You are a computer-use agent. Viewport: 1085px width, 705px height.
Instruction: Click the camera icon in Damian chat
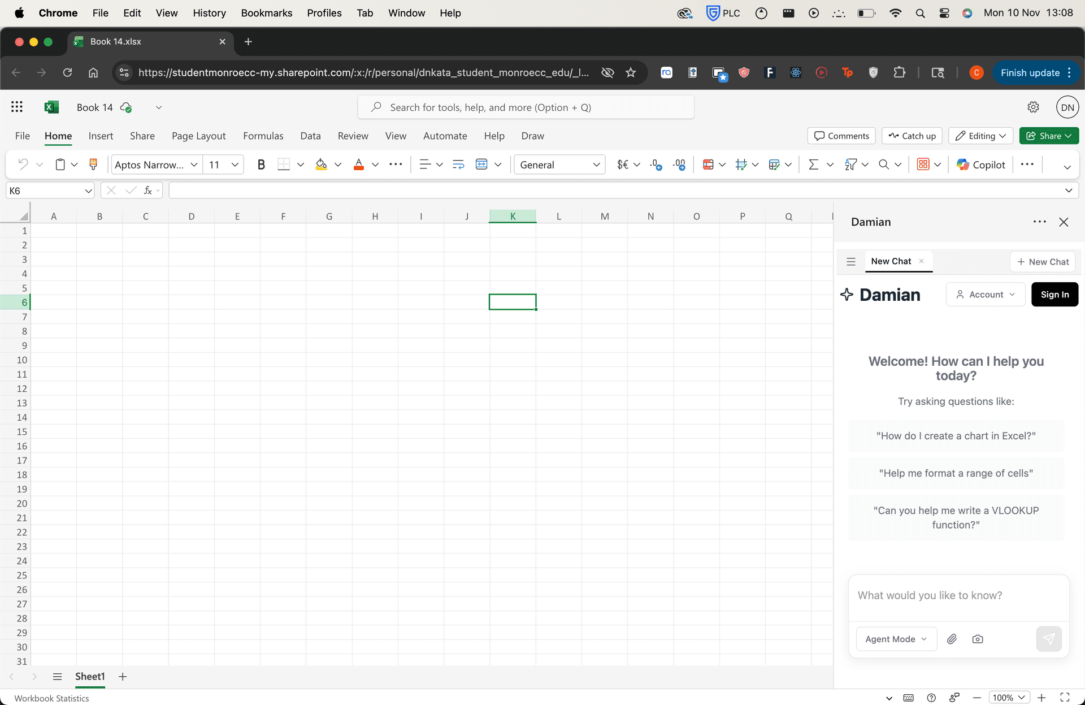point(978,639)
